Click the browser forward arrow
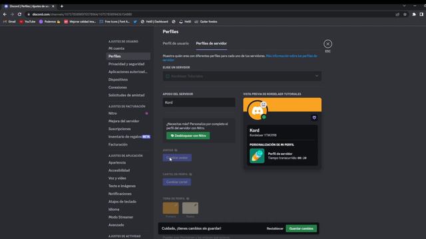Screen dimensions: 426x239 coord(12,15)
